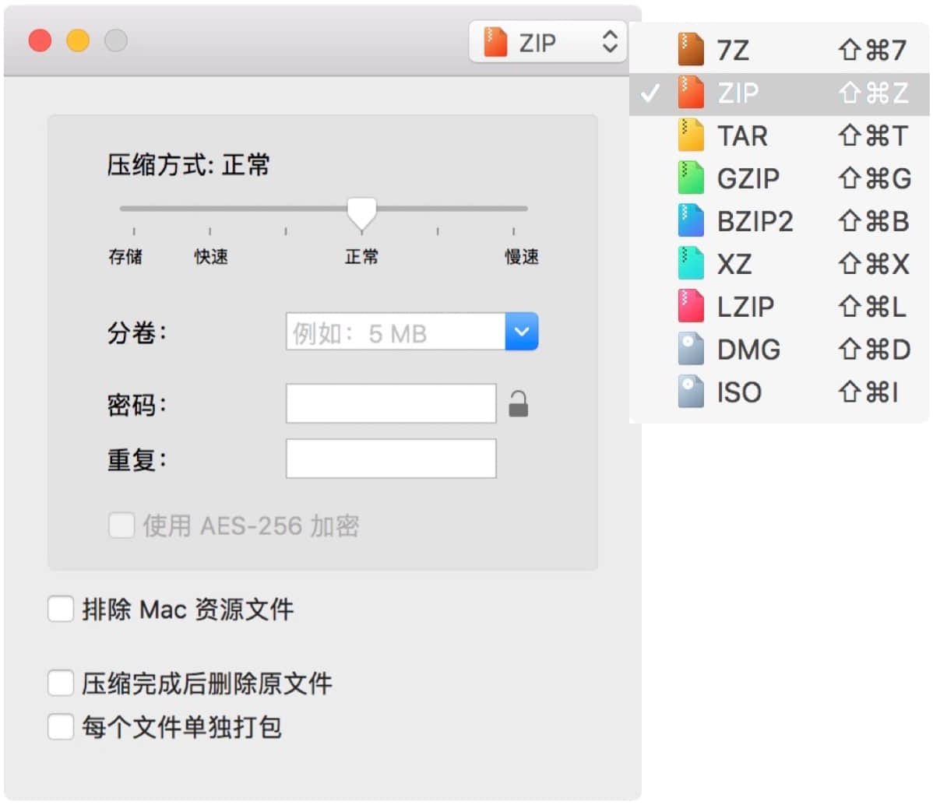Click the compression level slider handle
This screenshot has height=805, width=933.
(361, 211)
